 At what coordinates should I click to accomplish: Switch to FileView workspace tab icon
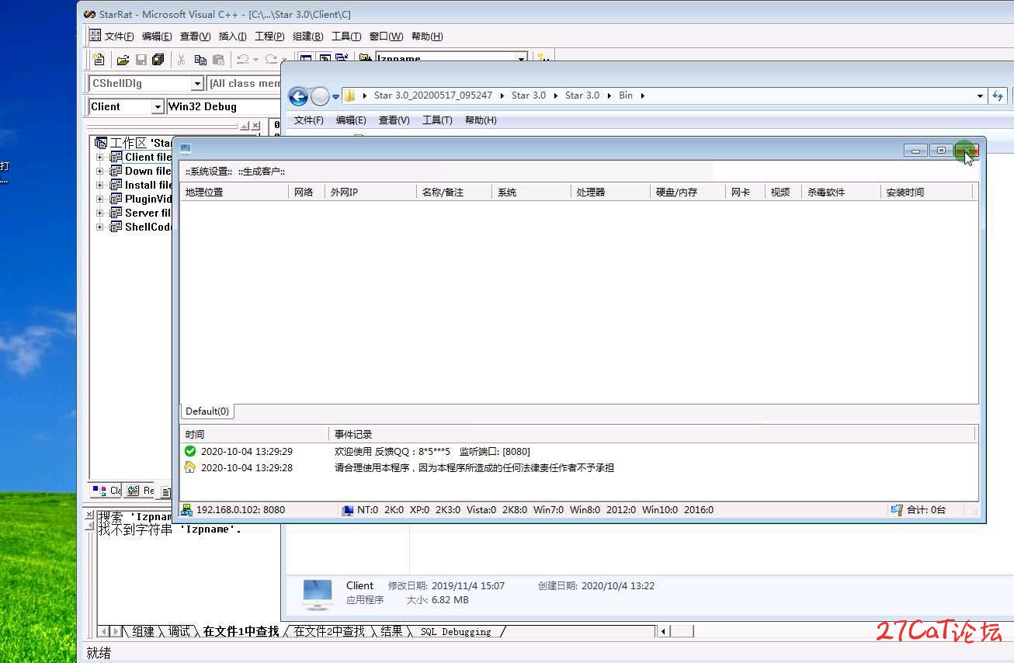[x=165, y=491]
